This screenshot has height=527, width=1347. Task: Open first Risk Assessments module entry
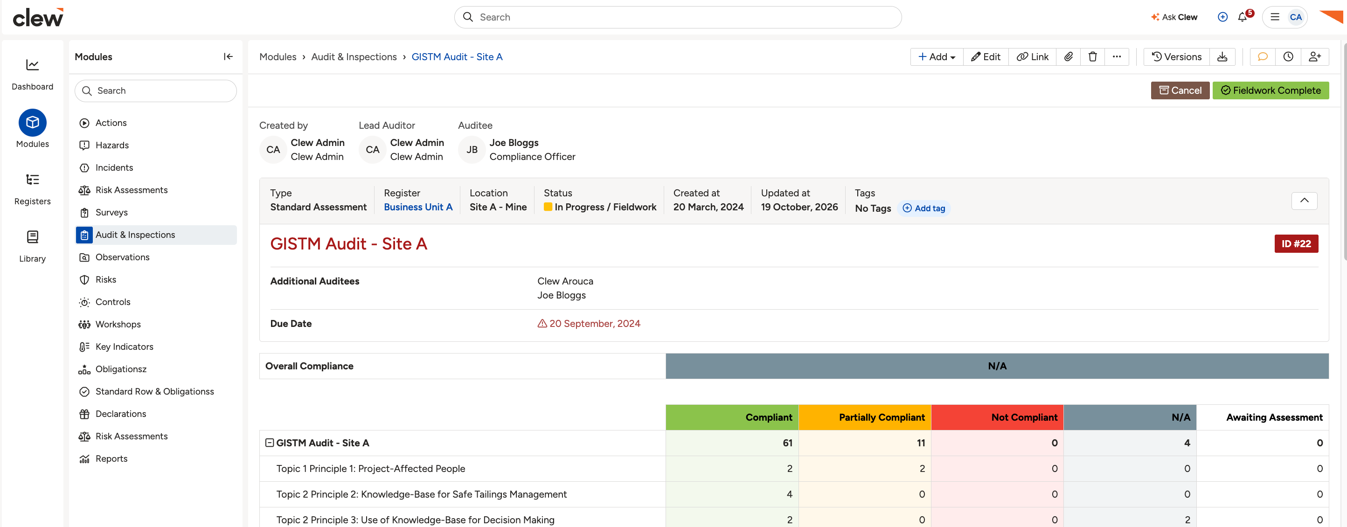click(155, 190)
